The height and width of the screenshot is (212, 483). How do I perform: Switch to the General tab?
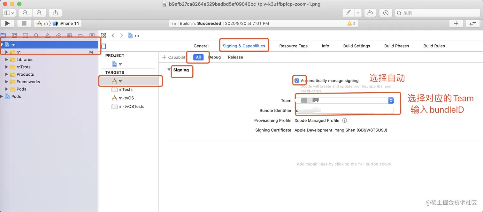(x=201, y=46)
